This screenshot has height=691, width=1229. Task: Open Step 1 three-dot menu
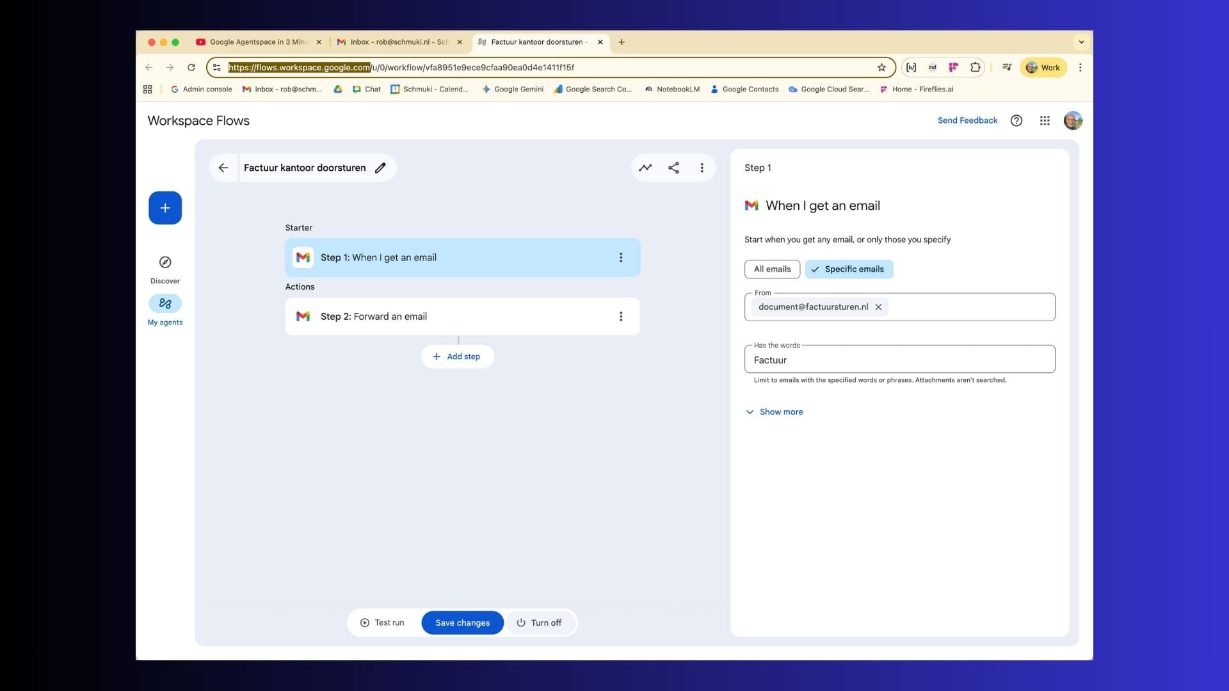620,257
